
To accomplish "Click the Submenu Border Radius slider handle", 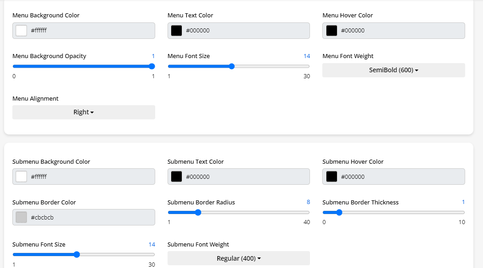I will 198,212.
